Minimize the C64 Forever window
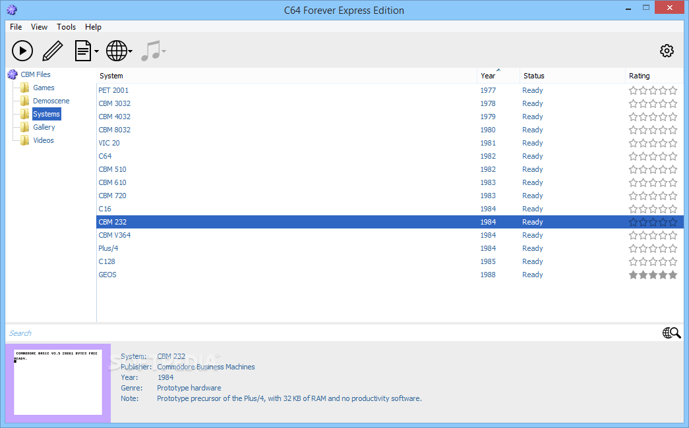Image resolution: width=689 pixels, height=428 pixels. (628, 9)
